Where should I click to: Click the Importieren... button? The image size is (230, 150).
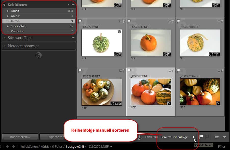pos(20,137)
